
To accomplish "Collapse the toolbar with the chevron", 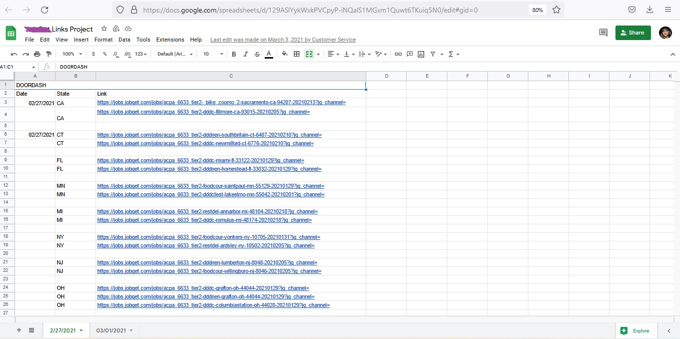I will pyautogui.click(x=672, y=54).
